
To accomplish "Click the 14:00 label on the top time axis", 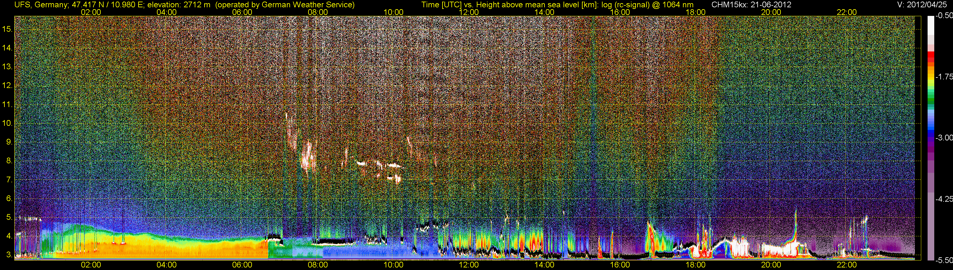I will pos(544,12).
